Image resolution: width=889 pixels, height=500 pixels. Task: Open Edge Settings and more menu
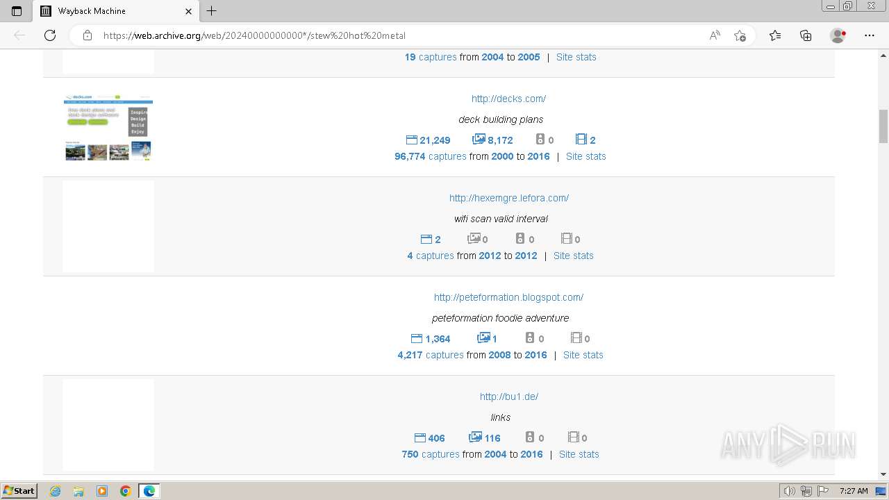(870, 35)
